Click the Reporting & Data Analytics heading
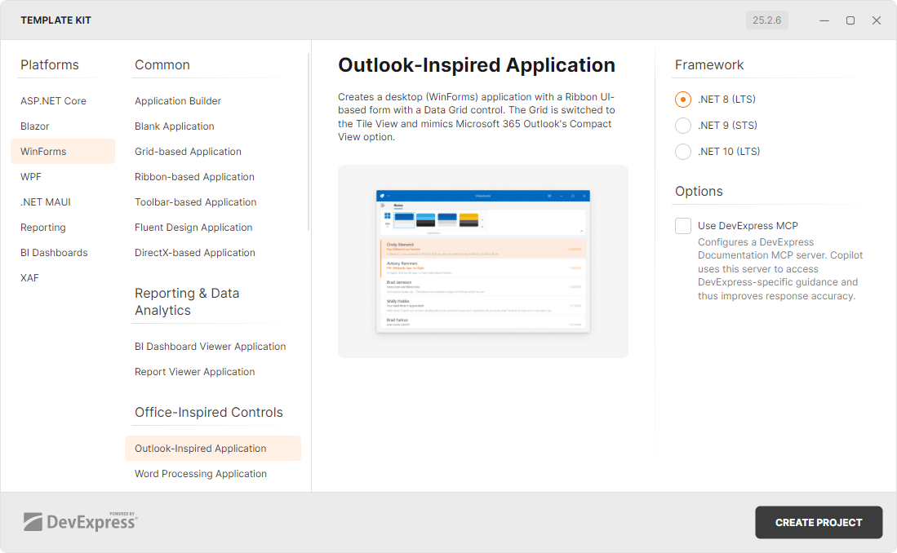 (x=187, y=301)
